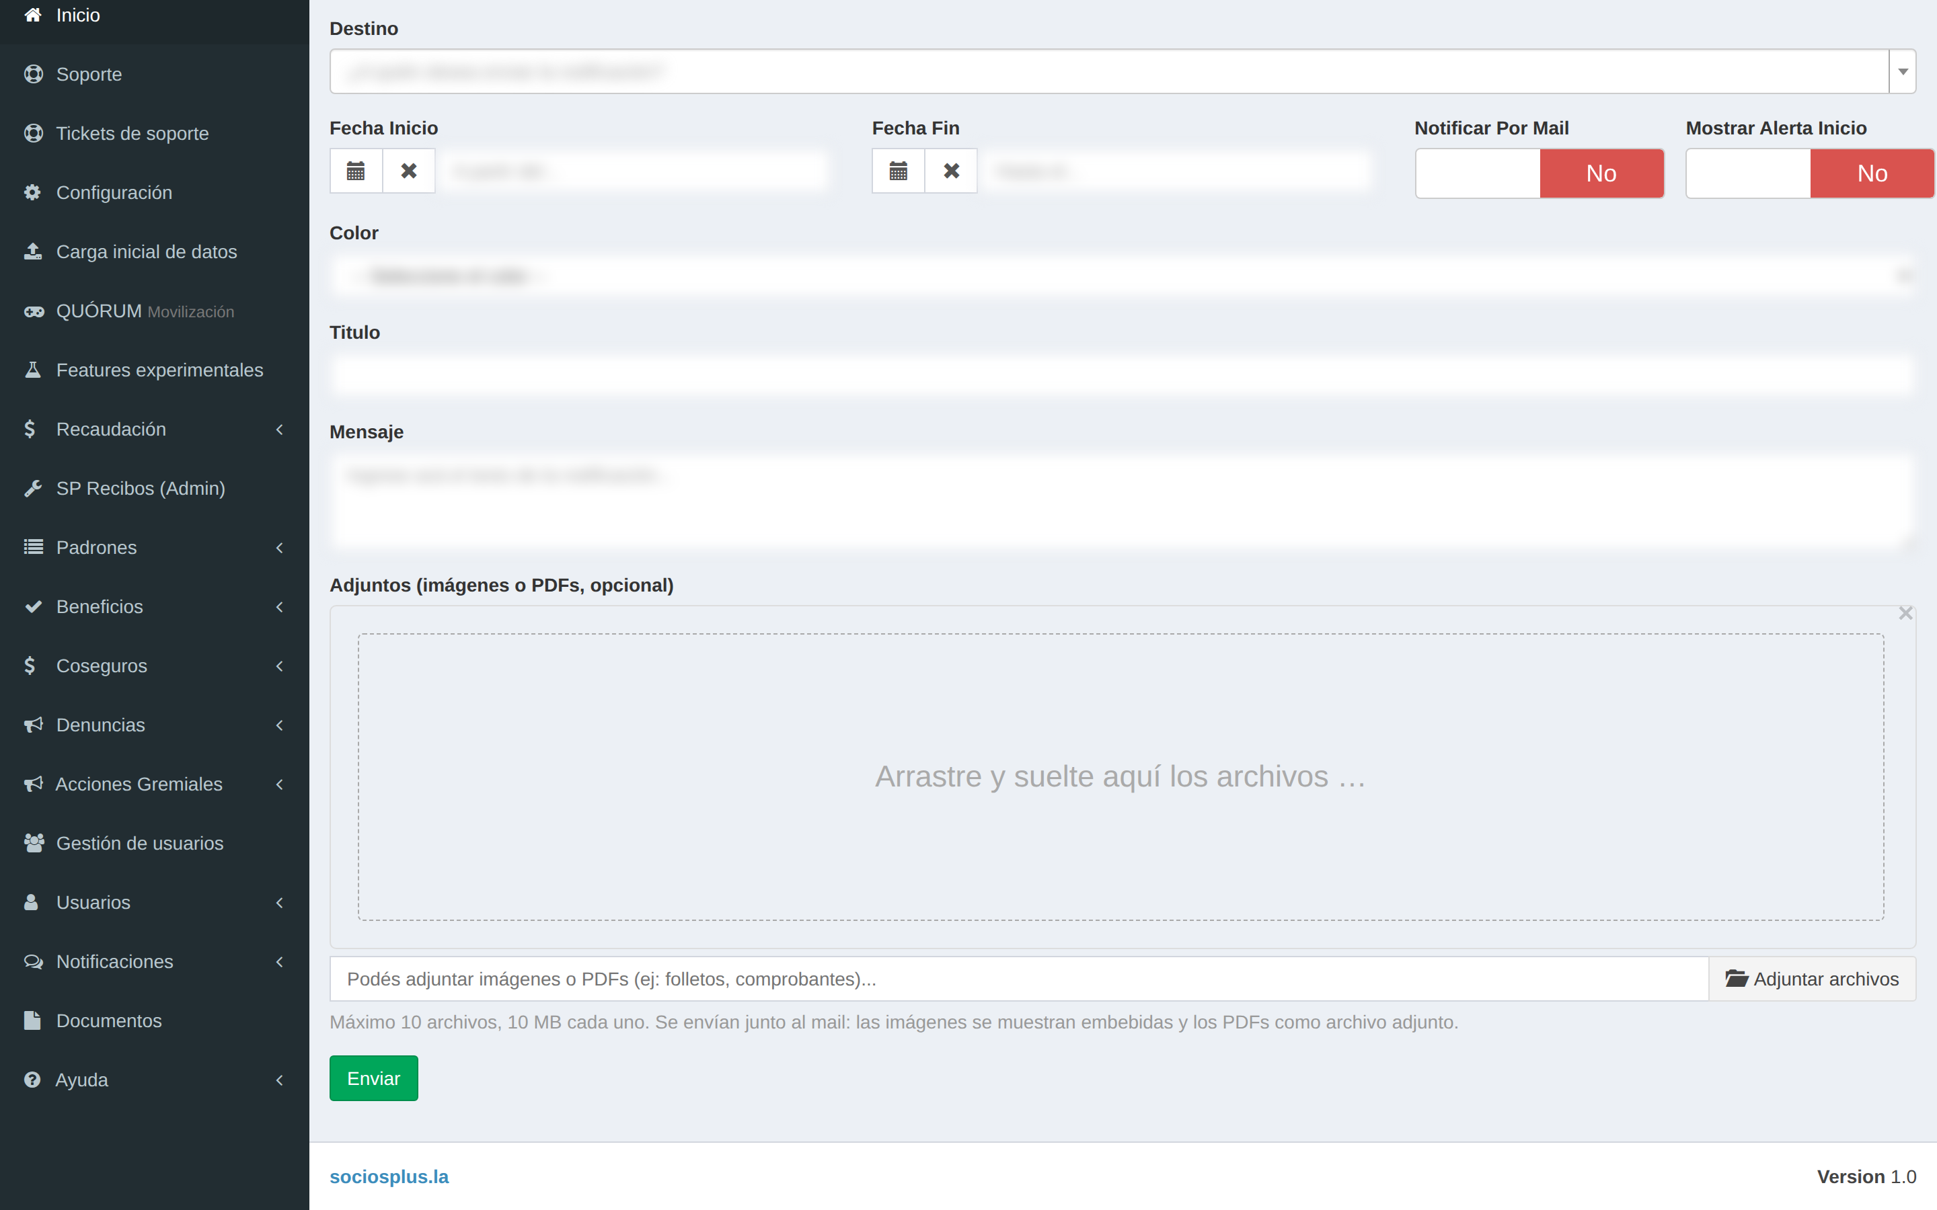Expand the Padrones submenu chevron
This screenshot has height=1210, width=1937.
click(279, 547)
